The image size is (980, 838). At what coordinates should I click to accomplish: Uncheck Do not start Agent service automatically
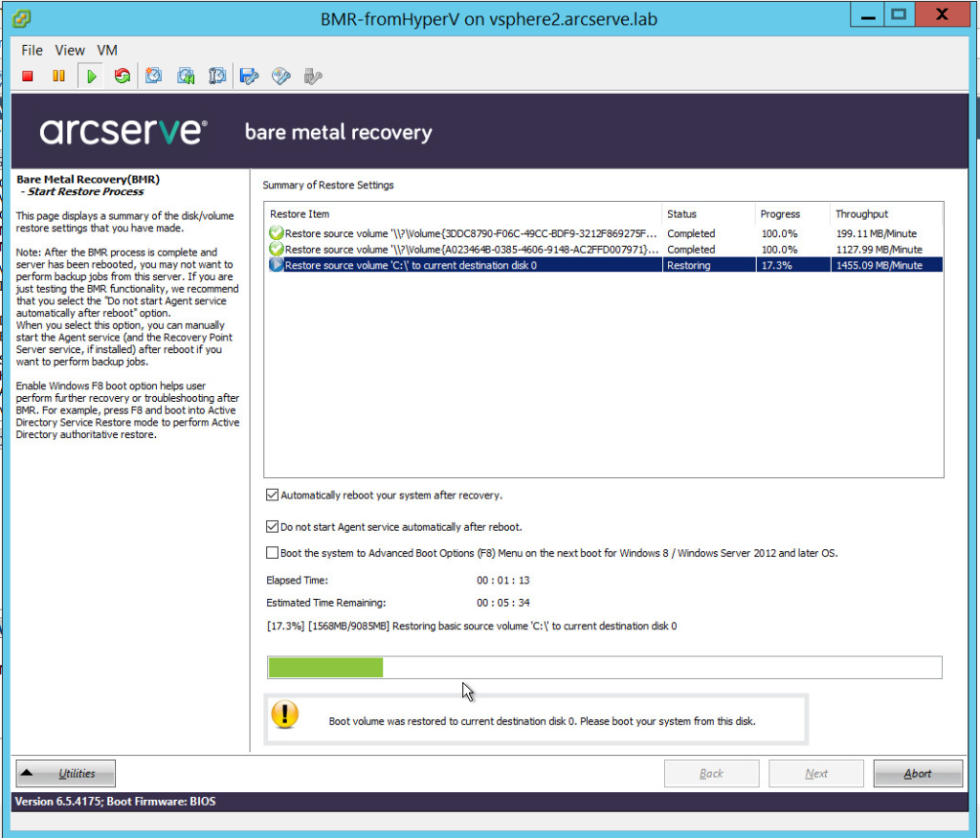(x=272, y=527)
